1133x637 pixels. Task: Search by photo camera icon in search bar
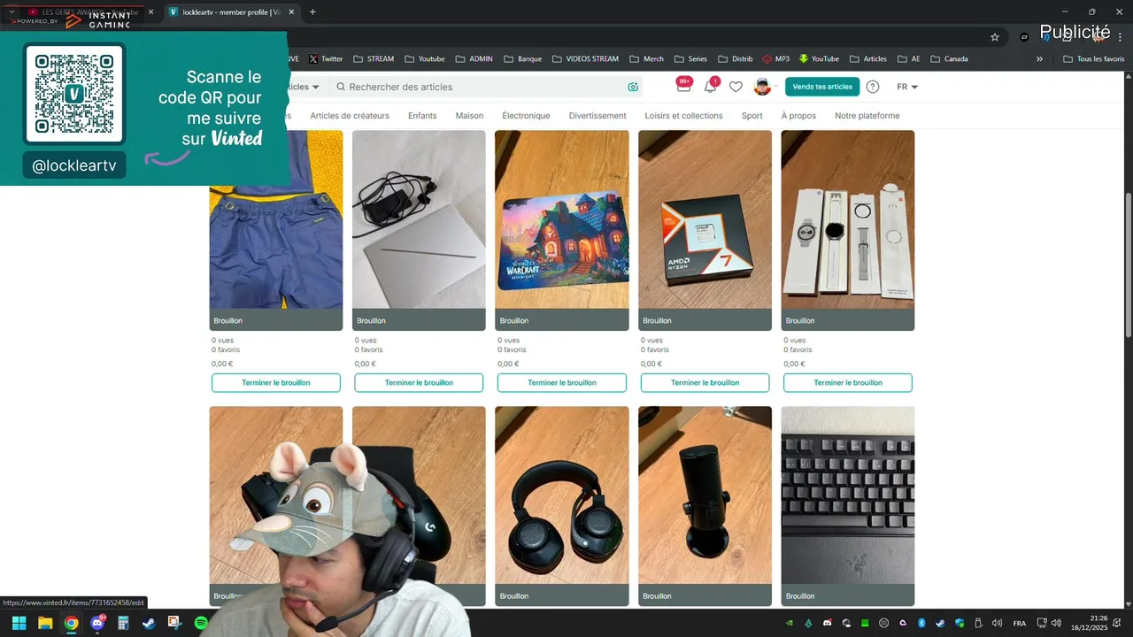click(x=633, y=87)
